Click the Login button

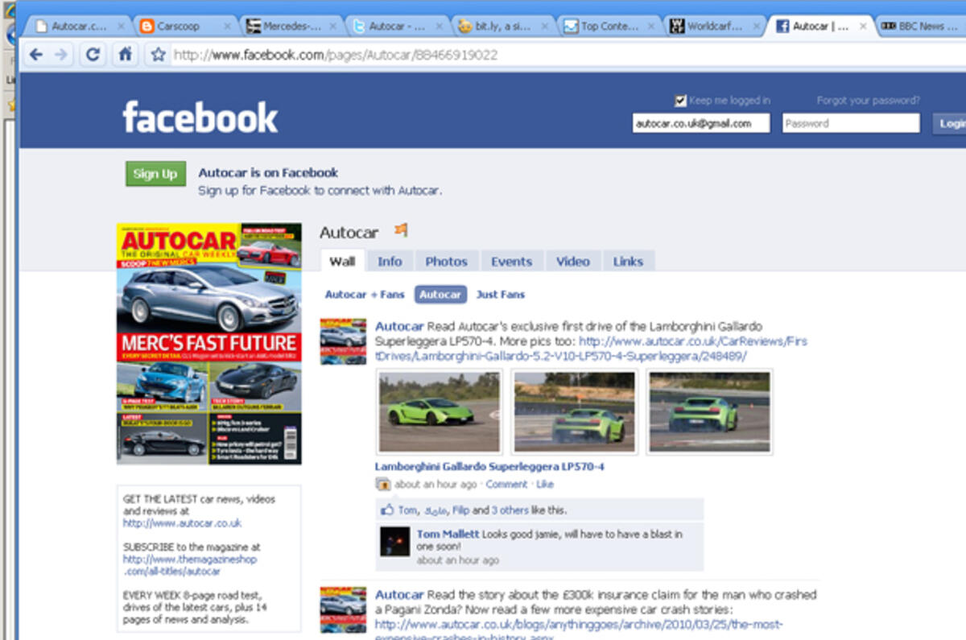tap(950, 123)
